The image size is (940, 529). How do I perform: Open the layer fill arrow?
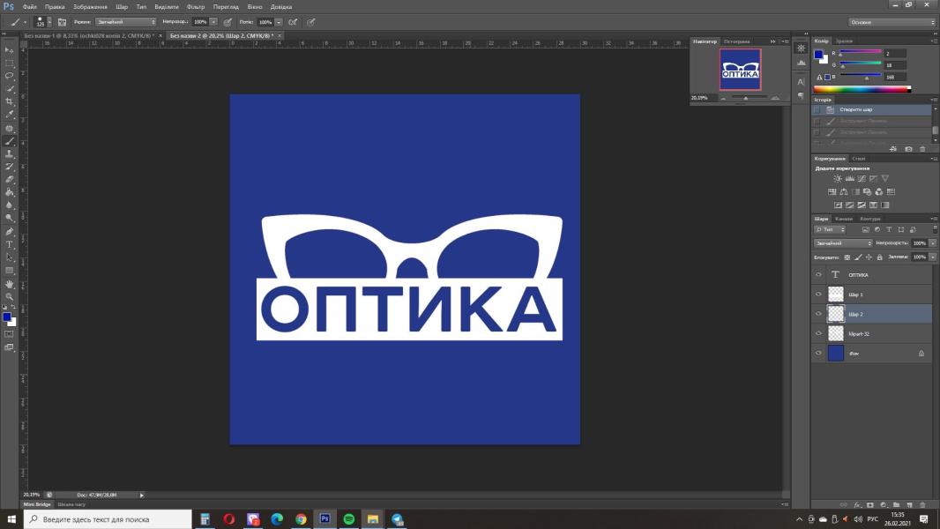[x=932, y=257]
